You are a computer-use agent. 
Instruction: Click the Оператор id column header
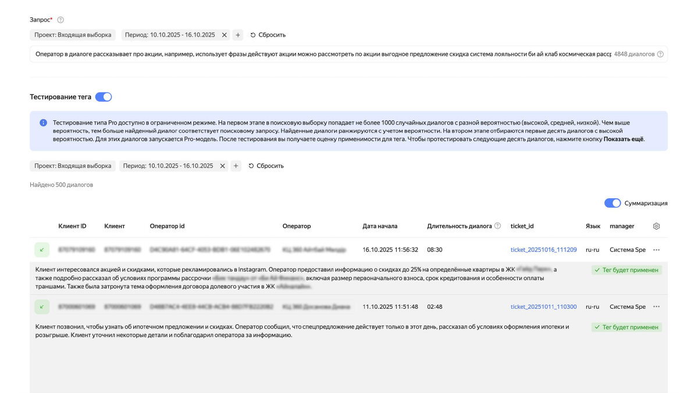pyautogui.click(x=167, y=226)
